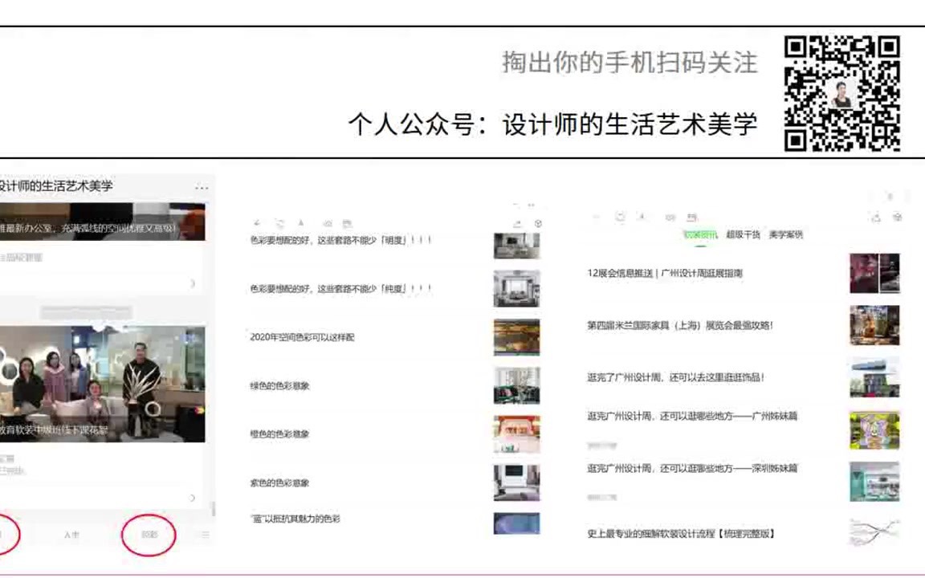The width and height of the screenshot is (925, 578).
Task: Select the circled bottom navigation item
Action: 149,533
